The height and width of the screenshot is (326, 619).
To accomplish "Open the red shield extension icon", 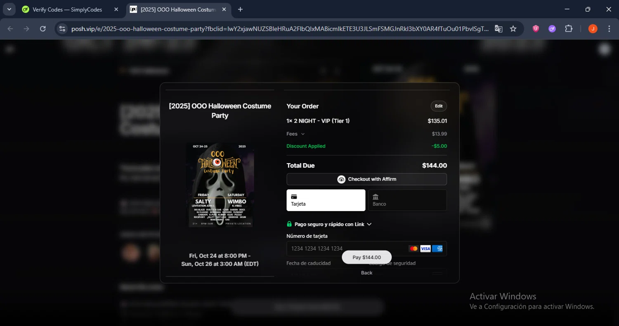I will [536, 28].
